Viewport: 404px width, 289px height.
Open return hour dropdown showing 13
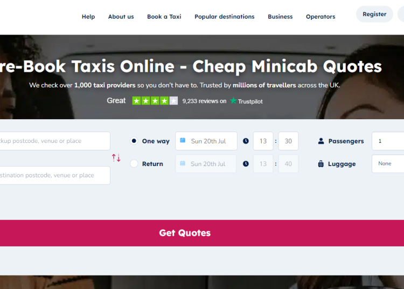click(263, 164)
